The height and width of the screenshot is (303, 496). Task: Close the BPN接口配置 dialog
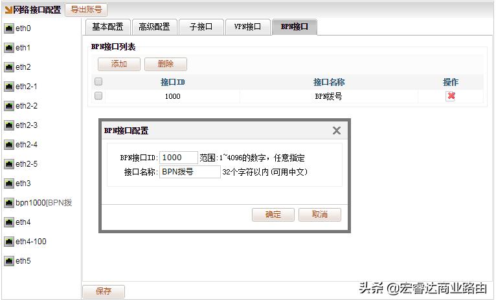point(337,131)
